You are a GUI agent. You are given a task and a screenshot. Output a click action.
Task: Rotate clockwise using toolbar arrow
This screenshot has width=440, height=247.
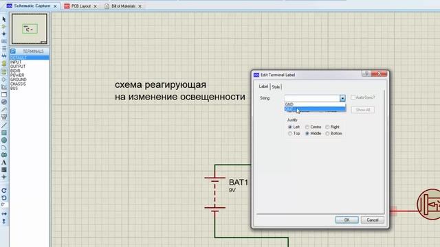click(x=4, y=191)
